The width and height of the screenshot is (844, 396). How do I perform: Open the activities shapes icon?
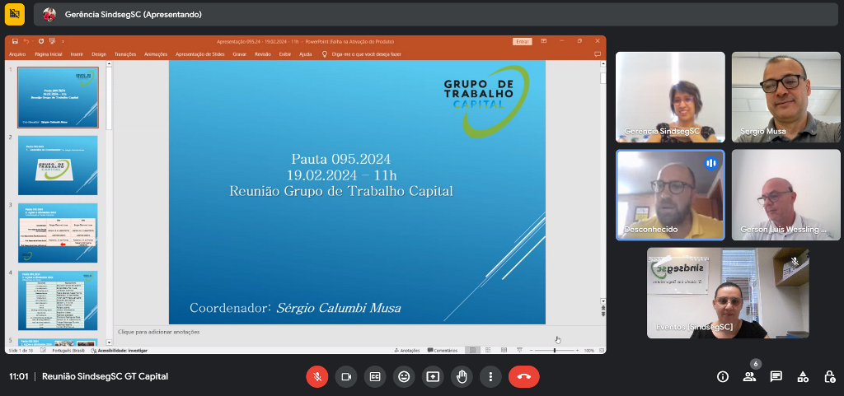(x=802, y=376)
